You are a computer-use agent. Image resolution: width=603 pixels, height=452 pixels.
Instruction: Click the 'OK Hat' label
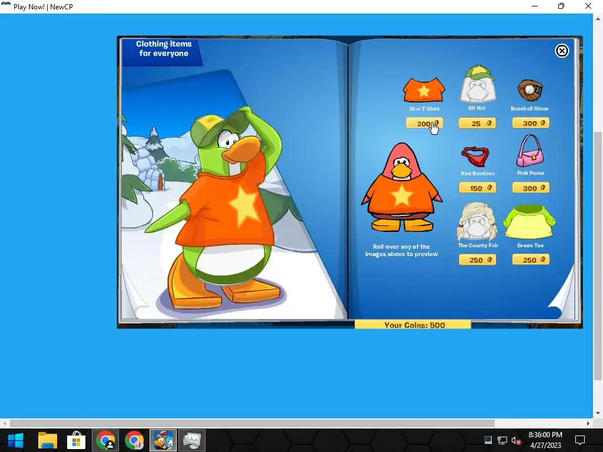point(477,108)
